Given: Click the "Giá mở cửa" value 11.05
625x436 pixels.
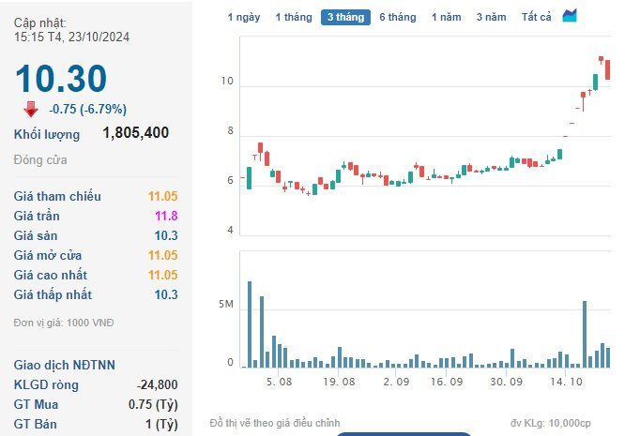Looking at the screenshot, I should coord(162,255).
